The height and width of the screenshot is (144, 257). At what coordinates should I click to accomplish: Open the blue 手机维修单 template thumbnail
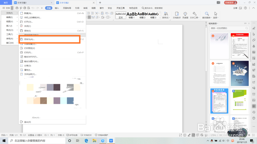[219, 101]
